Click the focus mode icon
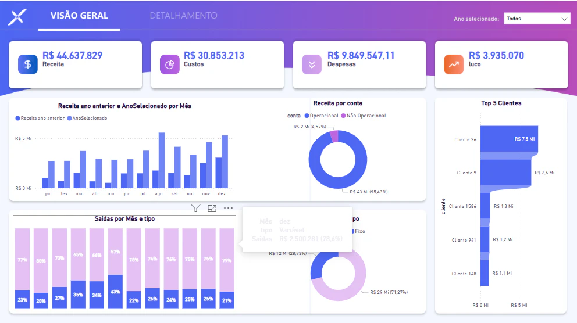 212,209
